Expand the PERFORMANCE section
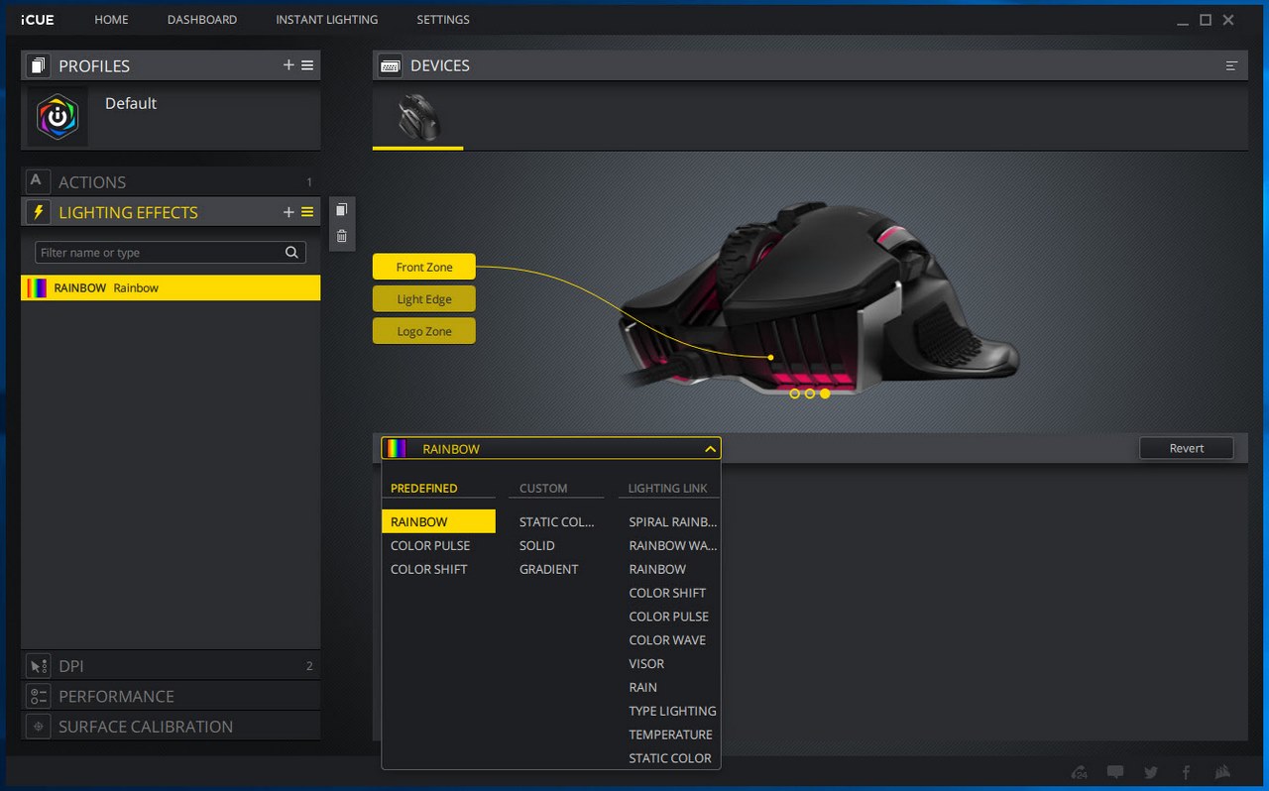This screenshot has height=791, width=1269. (x=171, y=696)
